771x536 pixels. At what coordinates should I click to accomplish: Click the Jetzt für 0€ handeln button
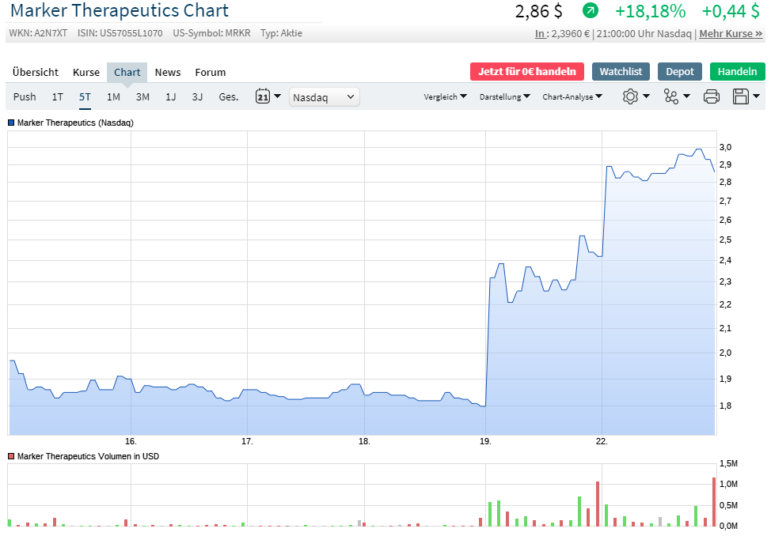(526, 71)
